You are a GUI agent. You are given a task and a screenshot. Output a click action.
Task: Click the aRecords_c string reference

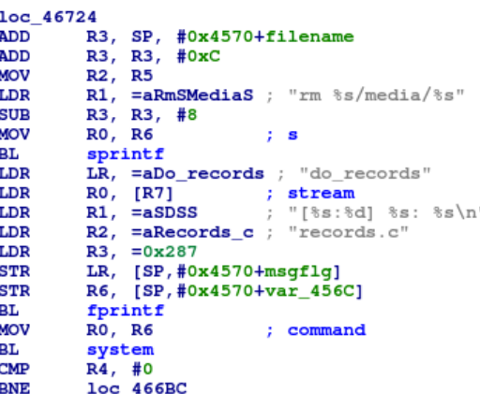198,232
